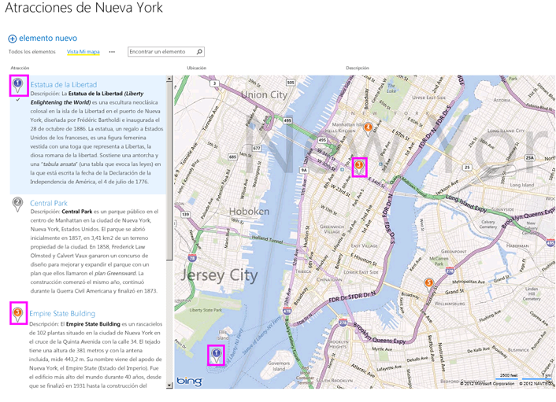Click the Greenpoint map label
Image resolution: width=556 pixels, height=402 pixels.
[x=454, y=251]
